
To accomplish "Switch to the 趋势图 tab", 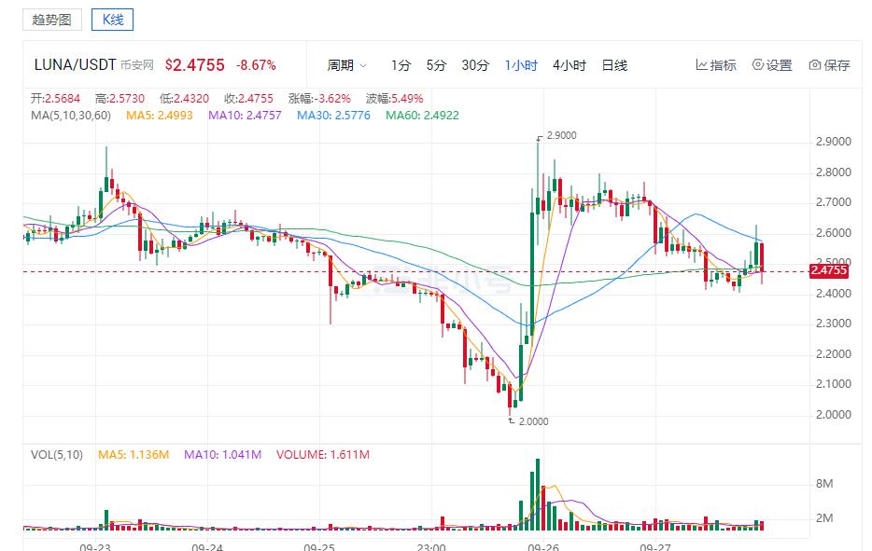I will pos(51,20).
